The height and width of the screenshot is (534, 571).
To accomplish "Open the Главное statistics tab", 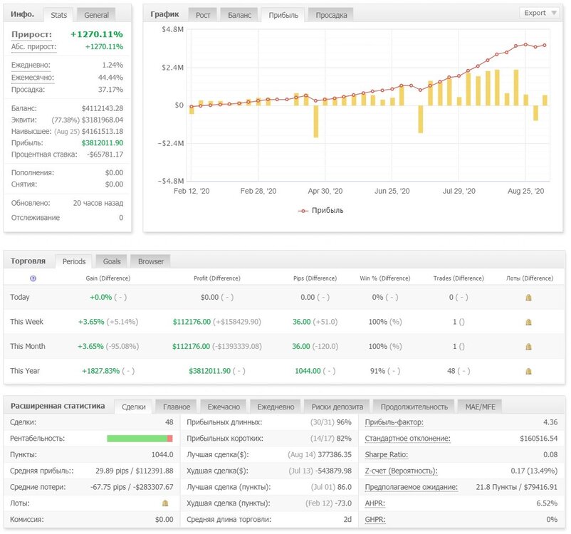I will (x=177, y=407).
